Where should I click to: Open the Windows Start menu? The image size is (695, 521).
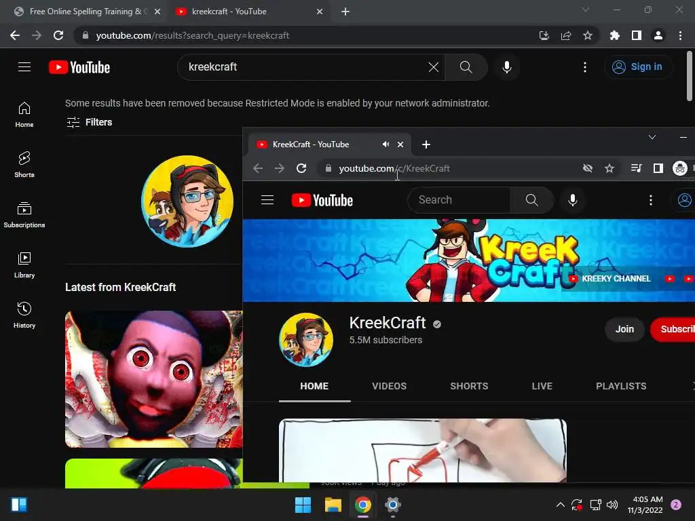point(303,505)
